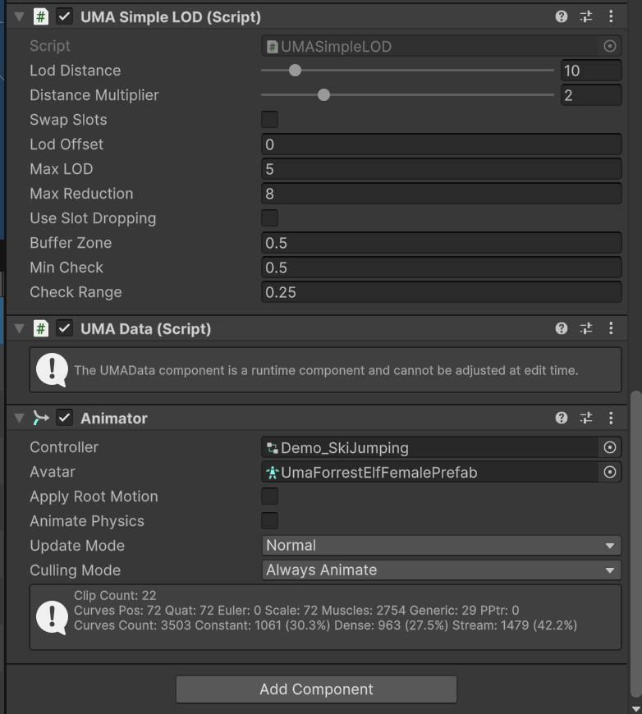Open the Demo_SkiJumping controller object picker

[x=608, y=446]
